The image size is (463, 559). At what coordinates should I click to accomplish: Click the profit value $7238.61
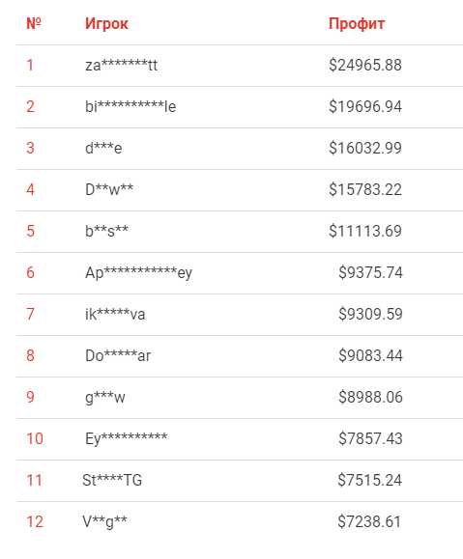(369, 522)
